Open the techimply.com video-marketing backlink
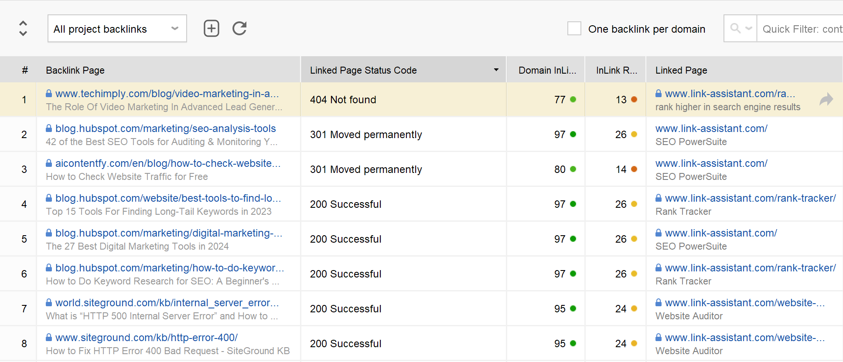 (167, 94)
